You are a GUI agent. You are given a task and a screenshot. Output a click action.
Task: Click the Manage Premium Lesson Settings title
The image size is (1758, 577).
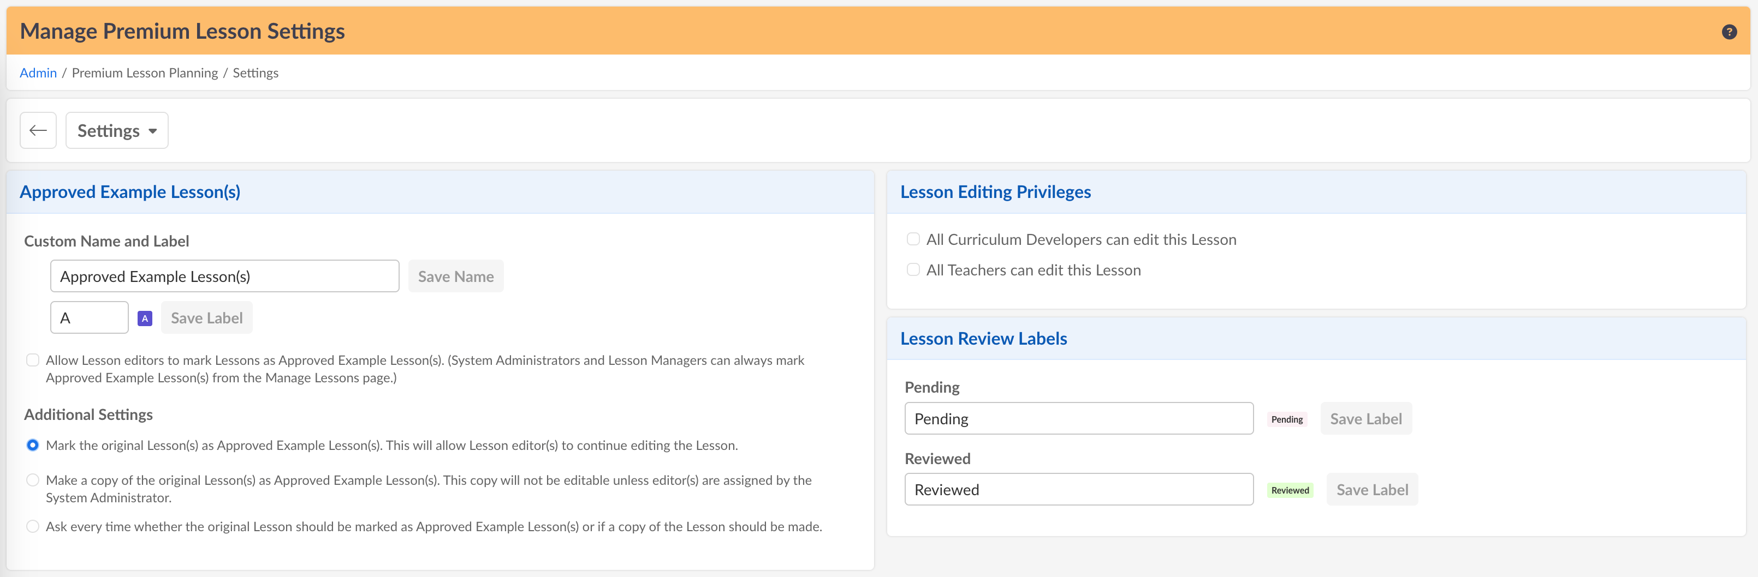point(182,32)
